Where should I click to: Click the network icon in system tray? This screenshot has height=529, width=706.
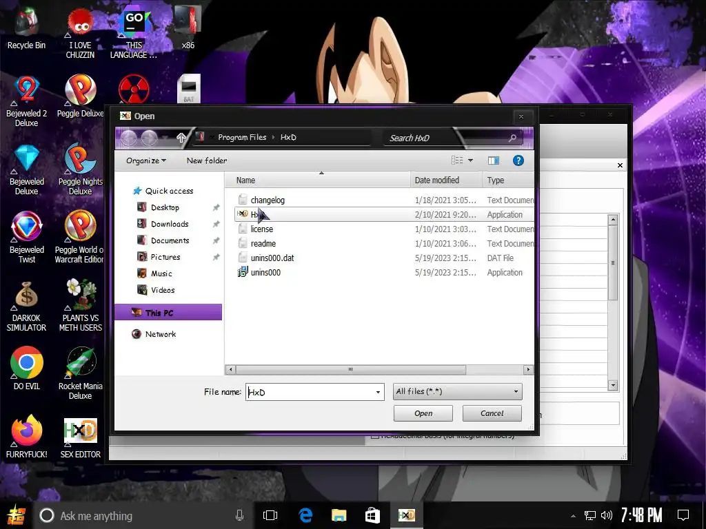pyautogui.click(x=590, y=515)
